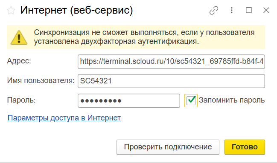
Task: Close the Интернет (веб-сервис) dialog
Action: point(266,10)
